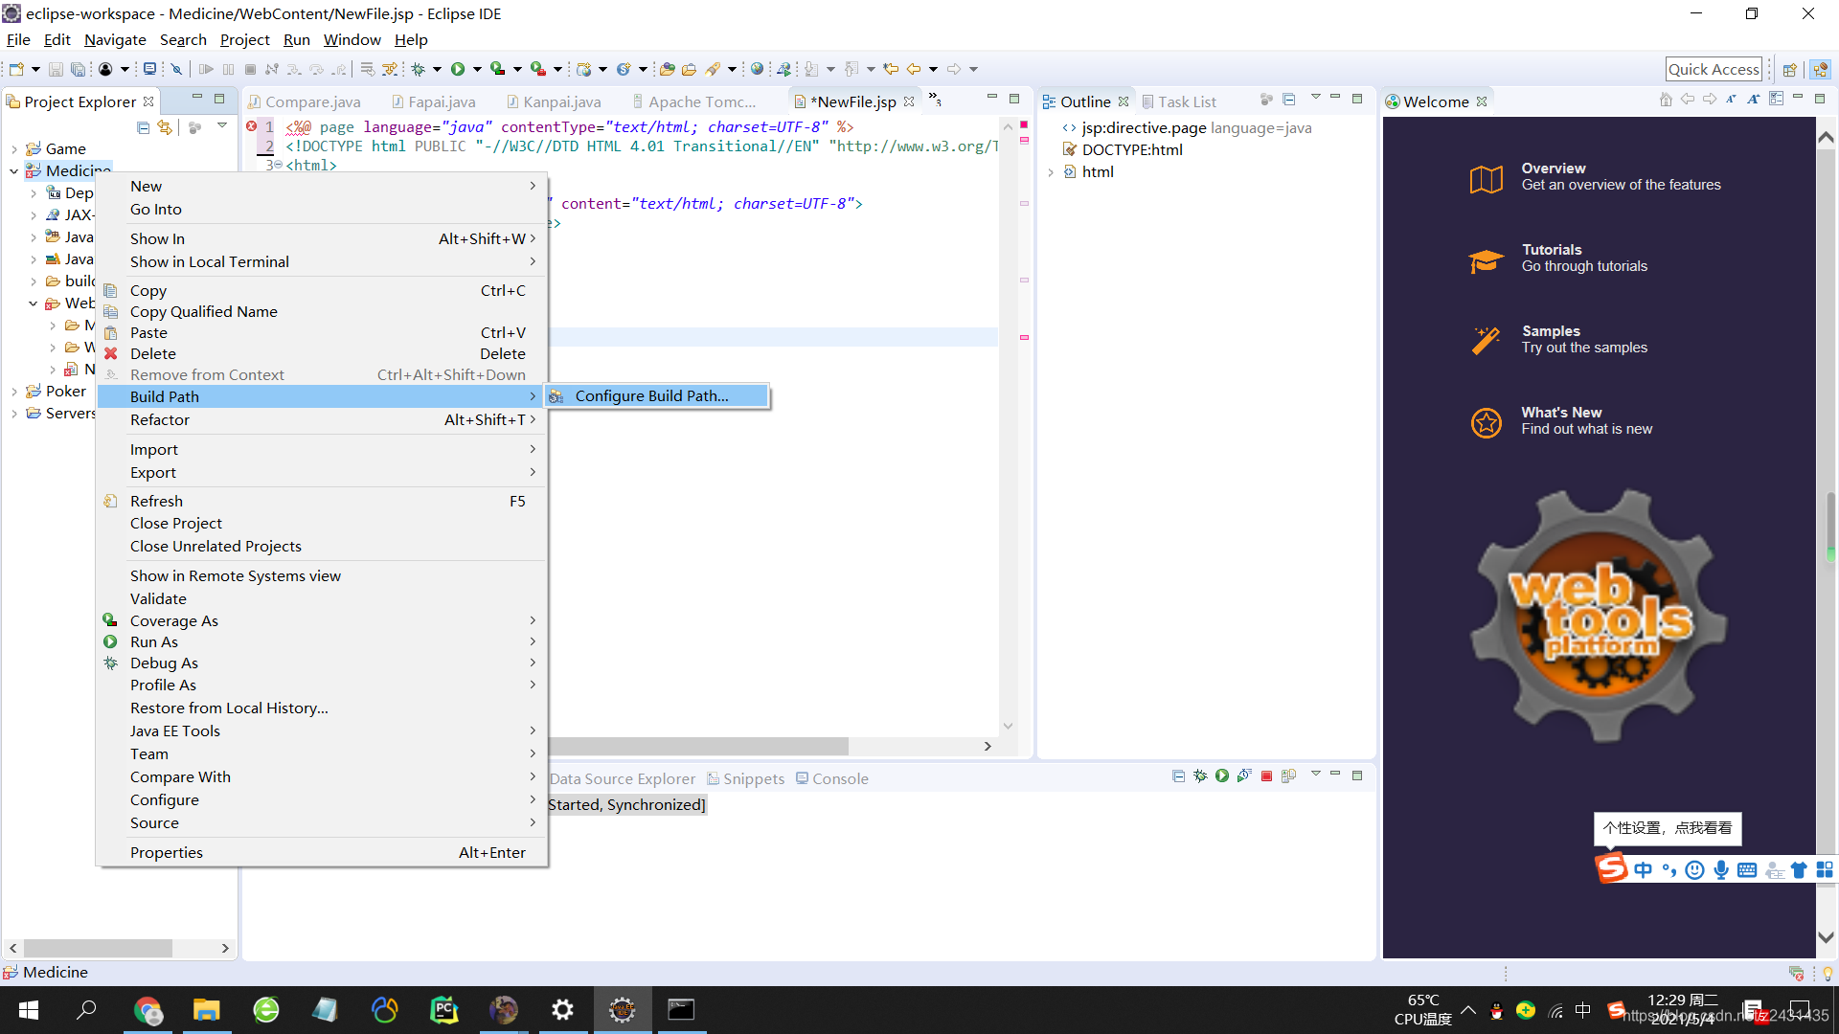This screenshot has height=1034, width=1839.
Task: Click Magnify font icon in Welcome view
Action: pos(1753,100)
